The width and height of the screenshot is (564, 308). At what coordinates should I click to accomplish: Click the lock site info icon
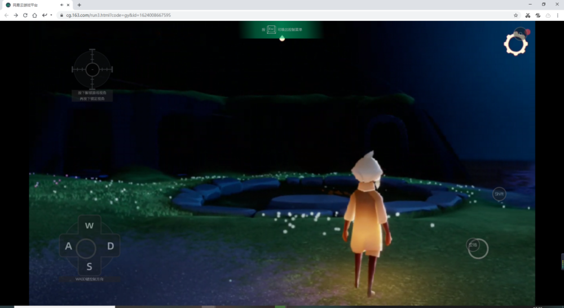61,15
